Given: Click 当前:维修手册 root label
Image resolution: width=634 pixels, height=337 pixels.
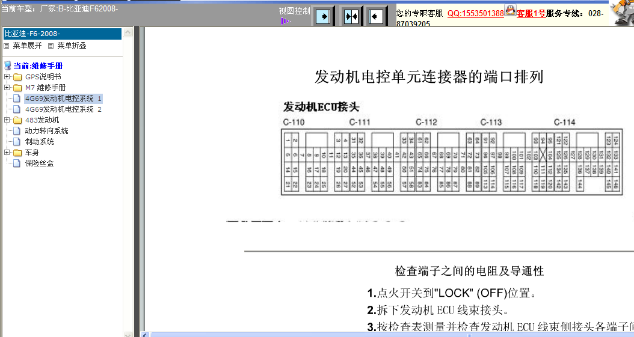Looking at the screenshot, I should point(38,66).
